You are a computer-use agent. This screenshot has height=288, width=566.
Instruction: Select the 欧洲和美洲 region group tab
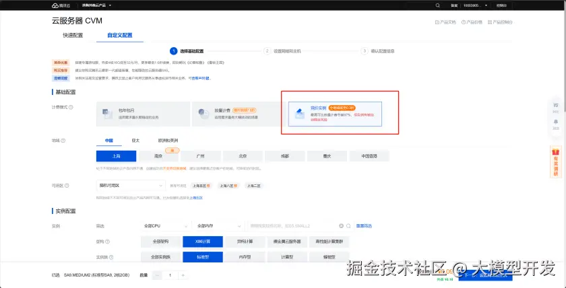(168, 141)
